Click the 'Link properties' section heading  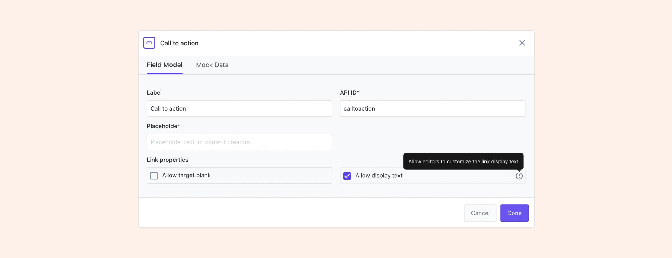click(167, 160)
